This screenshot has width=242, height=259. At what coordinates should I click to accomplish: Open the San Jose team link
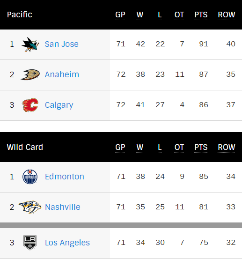(x=62, y=44)
